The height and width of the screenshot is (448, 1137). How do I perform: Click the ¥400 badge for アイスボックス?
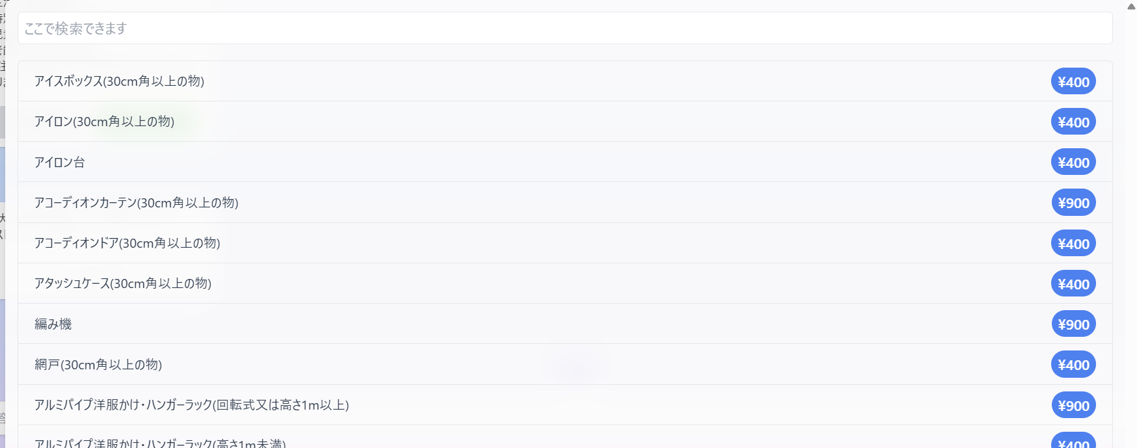(x=1073, y=82)
